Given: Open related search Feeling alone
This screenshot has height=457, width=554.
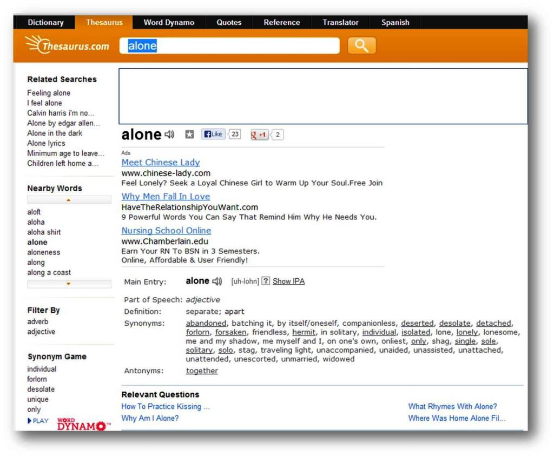Looking at the screenshot, I should (49, 93).
